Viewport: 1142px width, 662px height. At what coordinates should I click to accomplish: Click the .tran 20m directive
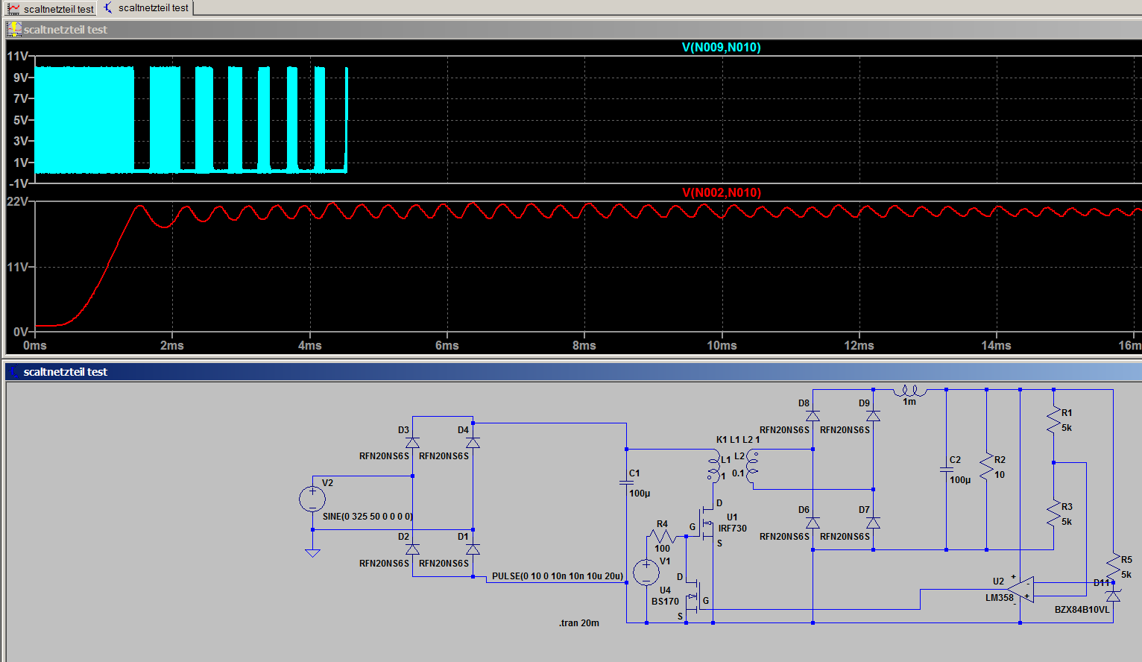(x=579, y=622)
